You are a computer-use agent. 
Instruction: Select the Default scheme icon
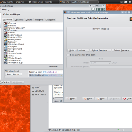(x=6, y=26)
